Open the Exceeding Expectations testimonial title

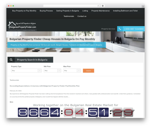45,86
